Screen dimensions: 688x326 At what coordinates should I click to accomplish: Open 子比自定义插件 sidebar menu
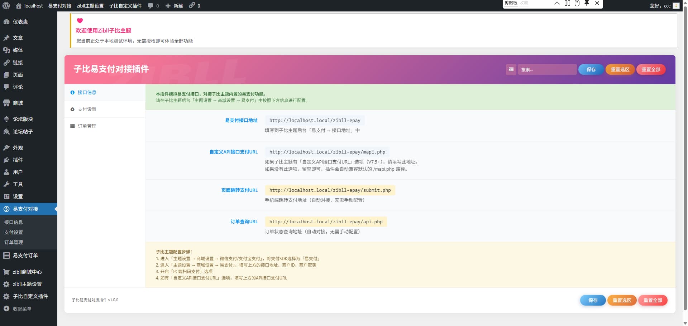(29, 296)
